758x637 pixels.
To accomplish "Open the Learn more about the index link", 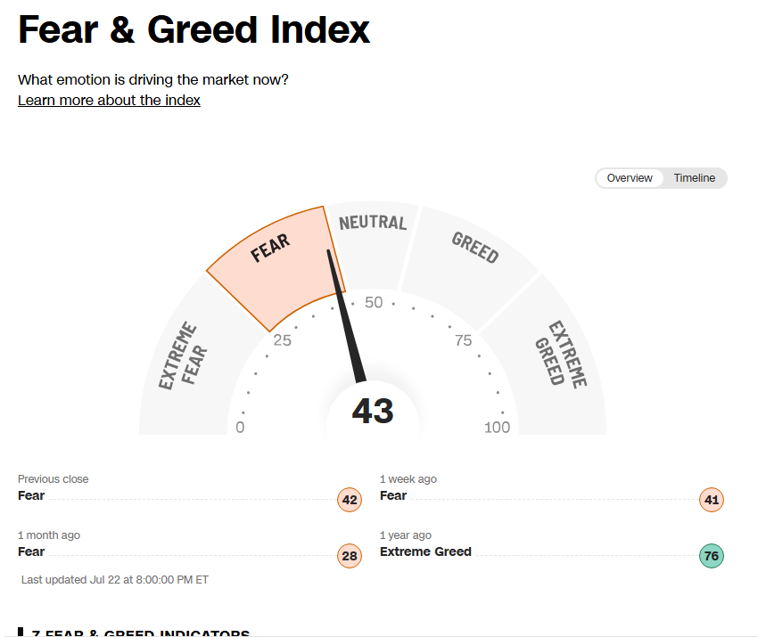I will (x=109, y=100).
